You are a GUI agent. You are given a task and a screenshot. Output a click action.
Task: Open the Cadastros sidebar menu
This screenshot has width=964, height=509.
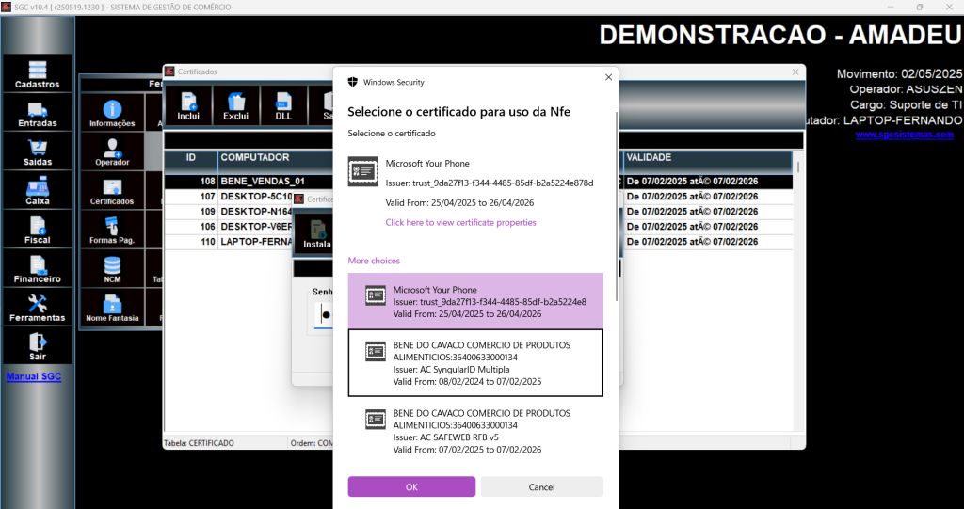point(37,74)
